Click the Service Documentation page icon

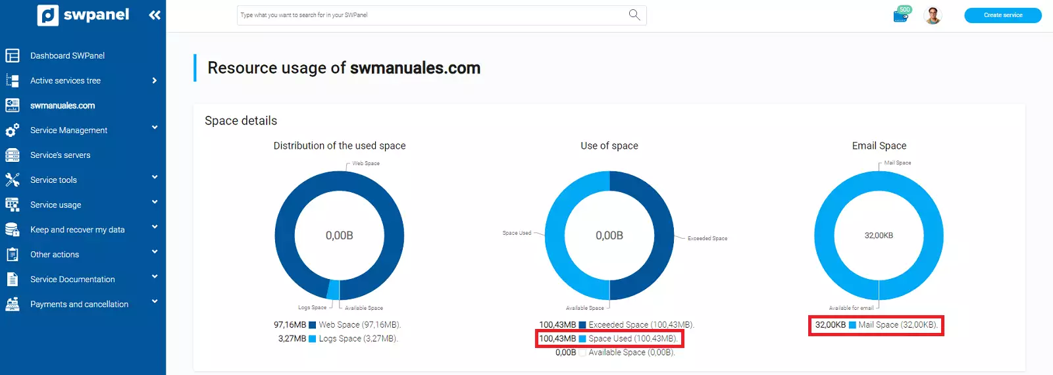13,279
